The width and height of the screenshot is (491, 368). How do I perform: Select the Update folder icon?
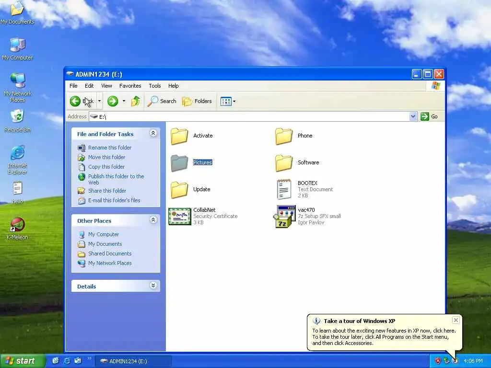click(x=179, y=190)
